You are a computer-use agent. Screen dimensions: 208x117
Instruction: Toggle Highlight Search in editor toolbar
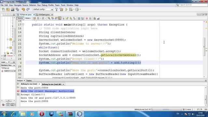(59, 18)
